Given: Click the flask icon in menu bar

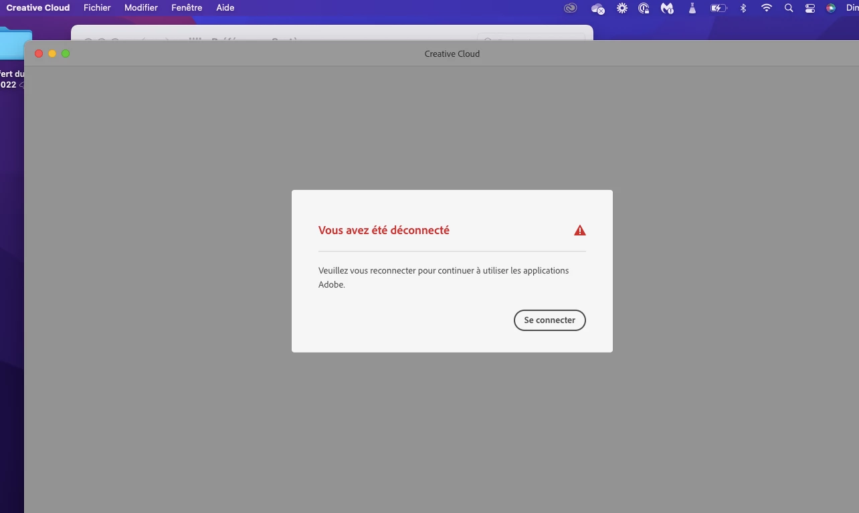Looking at the screenshot, I should [693, 8].
